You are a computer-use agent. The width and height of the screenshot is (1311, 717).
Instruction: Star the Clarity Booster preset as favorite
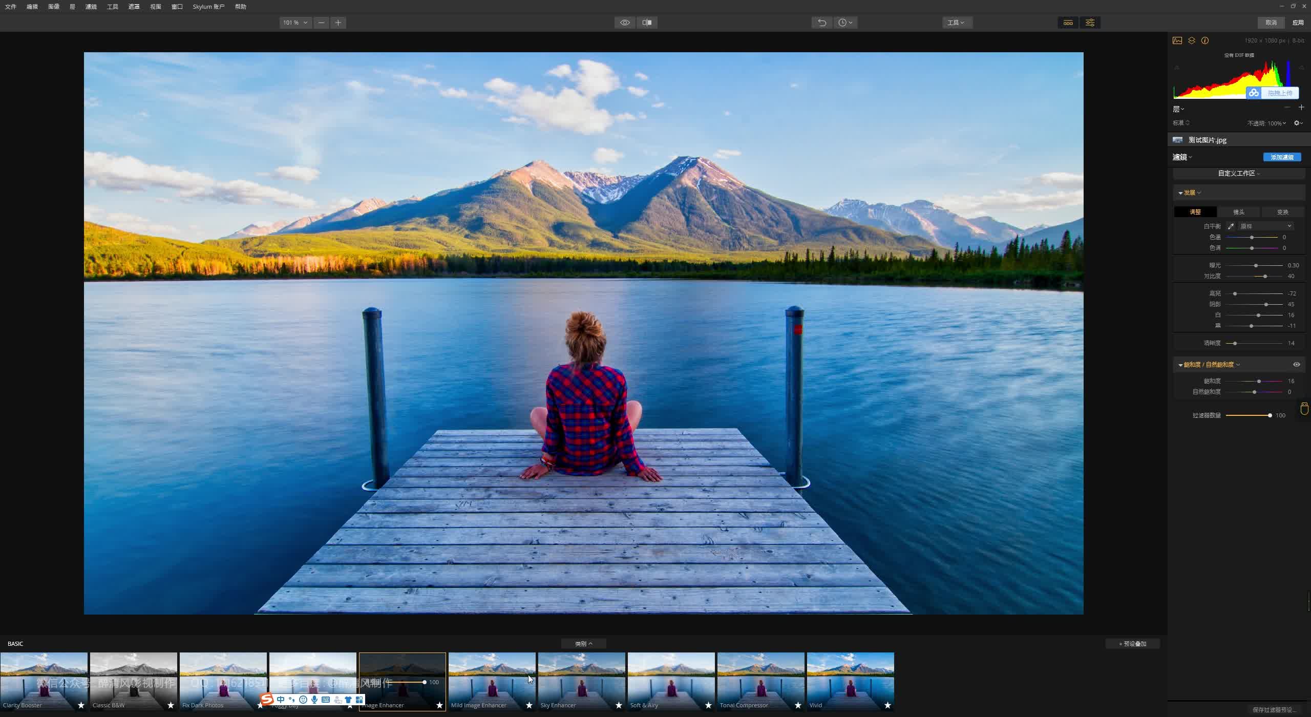click(x=81, y=704)
